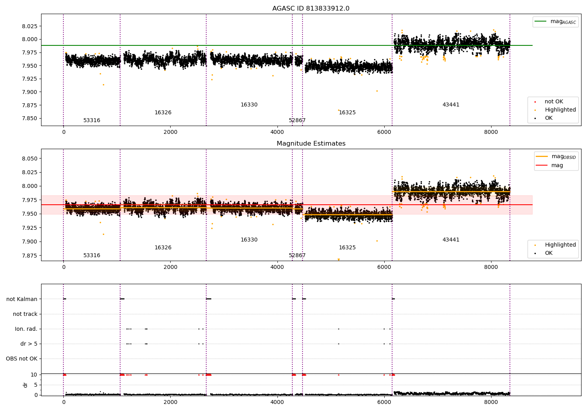587x411 pixels.
Task: Click y-tick 8.025 in the AGASC ID plot
Action: (x=29, y=26)
